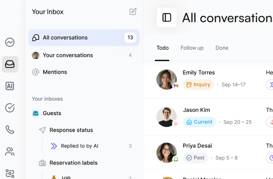The width and height of the screenshot is (273, 179).
Task: Click the Sep 5 – 8 date text
Action: click(227, 158)
